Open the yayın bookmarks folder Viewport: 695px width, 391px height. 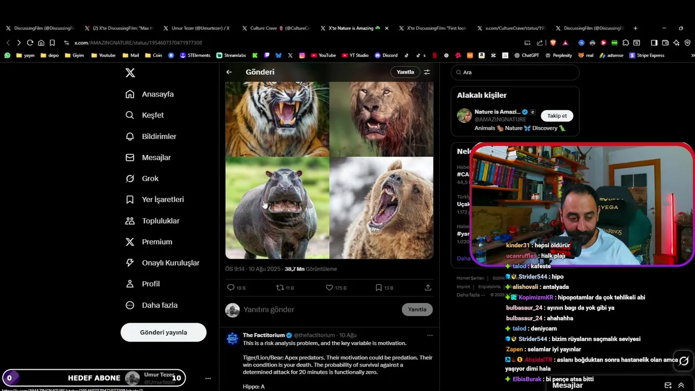point(25,55)
